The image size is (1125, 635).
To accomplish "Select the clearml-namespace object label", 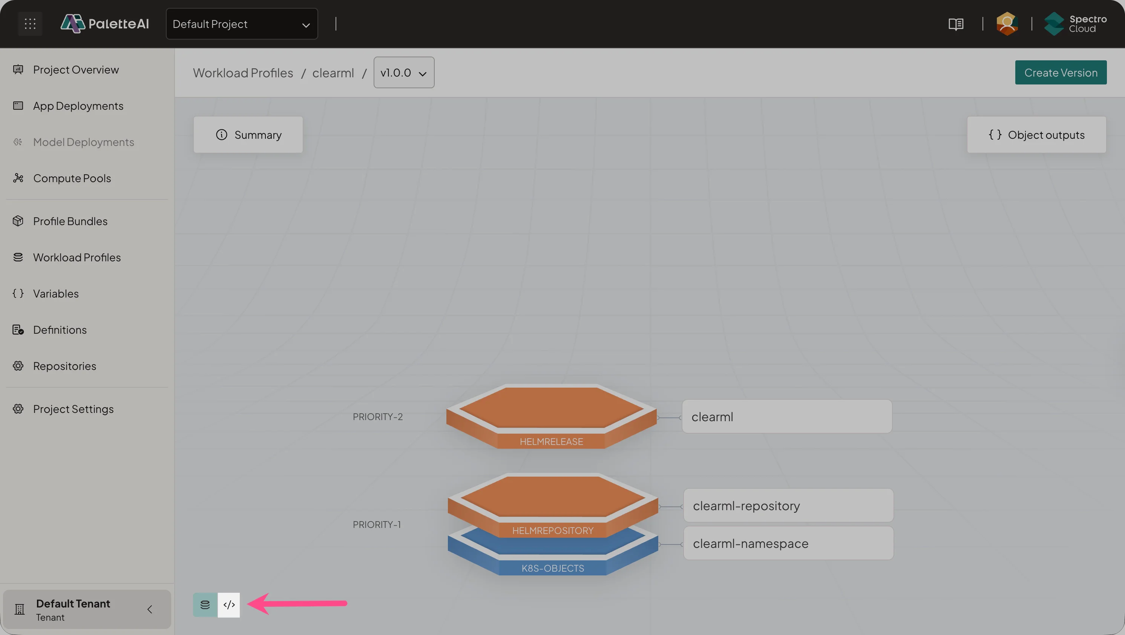I will pos(788,543).
